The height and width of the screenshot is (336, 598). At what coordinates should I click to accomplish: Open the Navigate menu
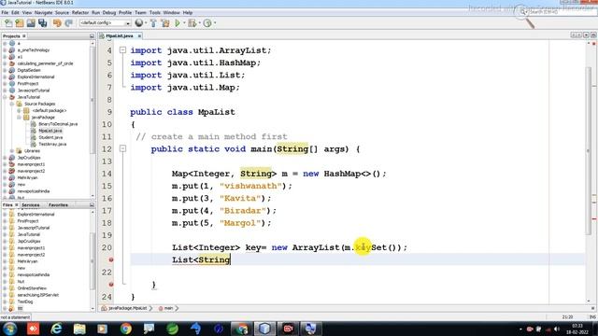click(x=44, y=12)
